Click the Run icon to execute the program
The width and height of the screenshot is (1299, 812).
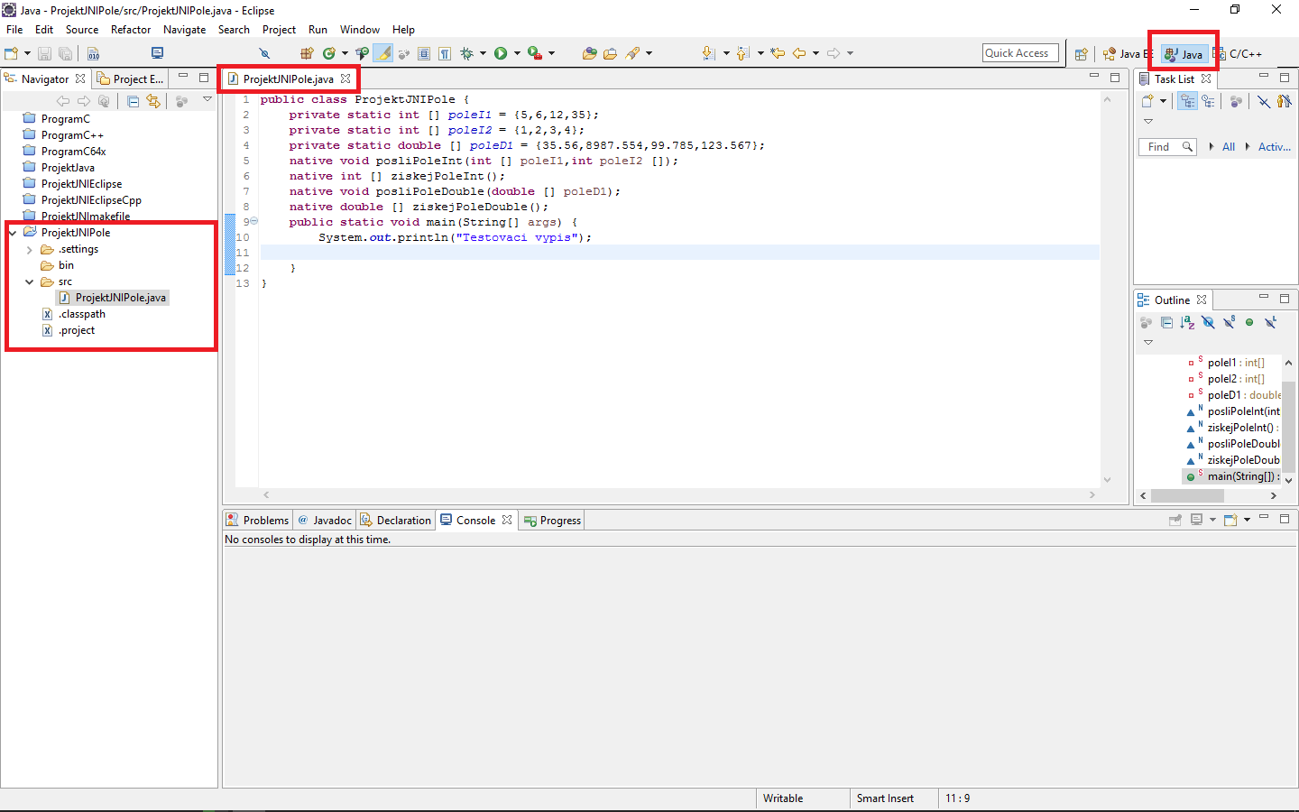[502, 53]
